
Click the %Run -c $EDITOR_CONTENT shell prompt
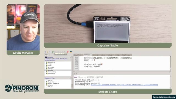tap(90, 77)
